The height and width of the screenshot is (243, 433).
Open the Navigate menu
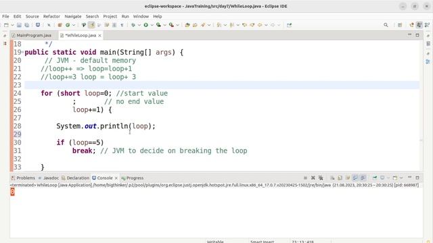(73, 16)
